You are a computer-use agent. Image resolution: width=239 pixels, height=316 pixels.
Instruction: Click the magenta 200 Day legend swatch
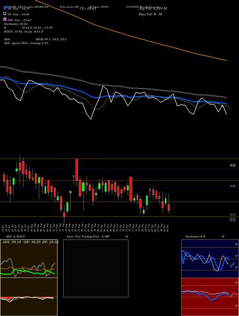tap(5, 20)
